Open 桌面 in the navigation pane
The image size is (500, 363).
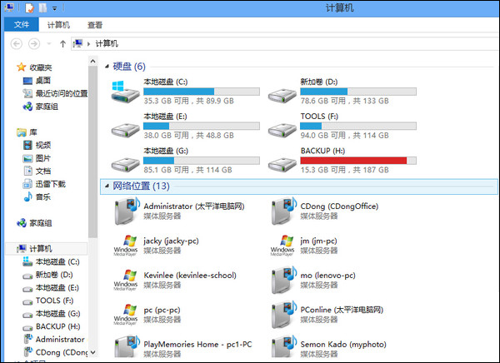coord(37,80)
